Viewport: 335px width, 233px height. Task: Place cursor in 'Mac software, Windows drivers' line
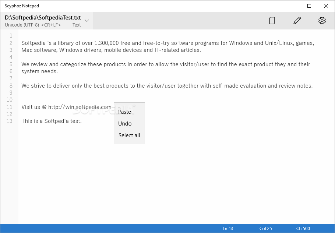pyautogui.click(x=111, y=50)
